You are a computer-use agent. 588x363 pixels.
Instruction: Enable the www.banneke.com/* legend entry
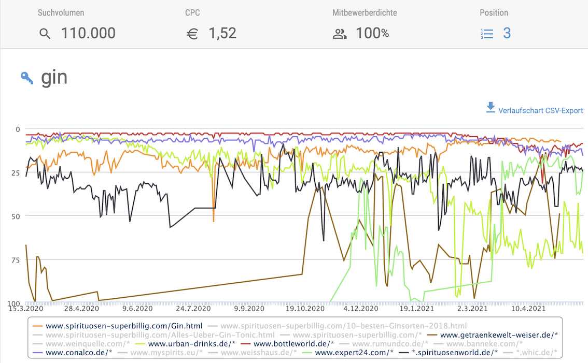click(478, 344)
